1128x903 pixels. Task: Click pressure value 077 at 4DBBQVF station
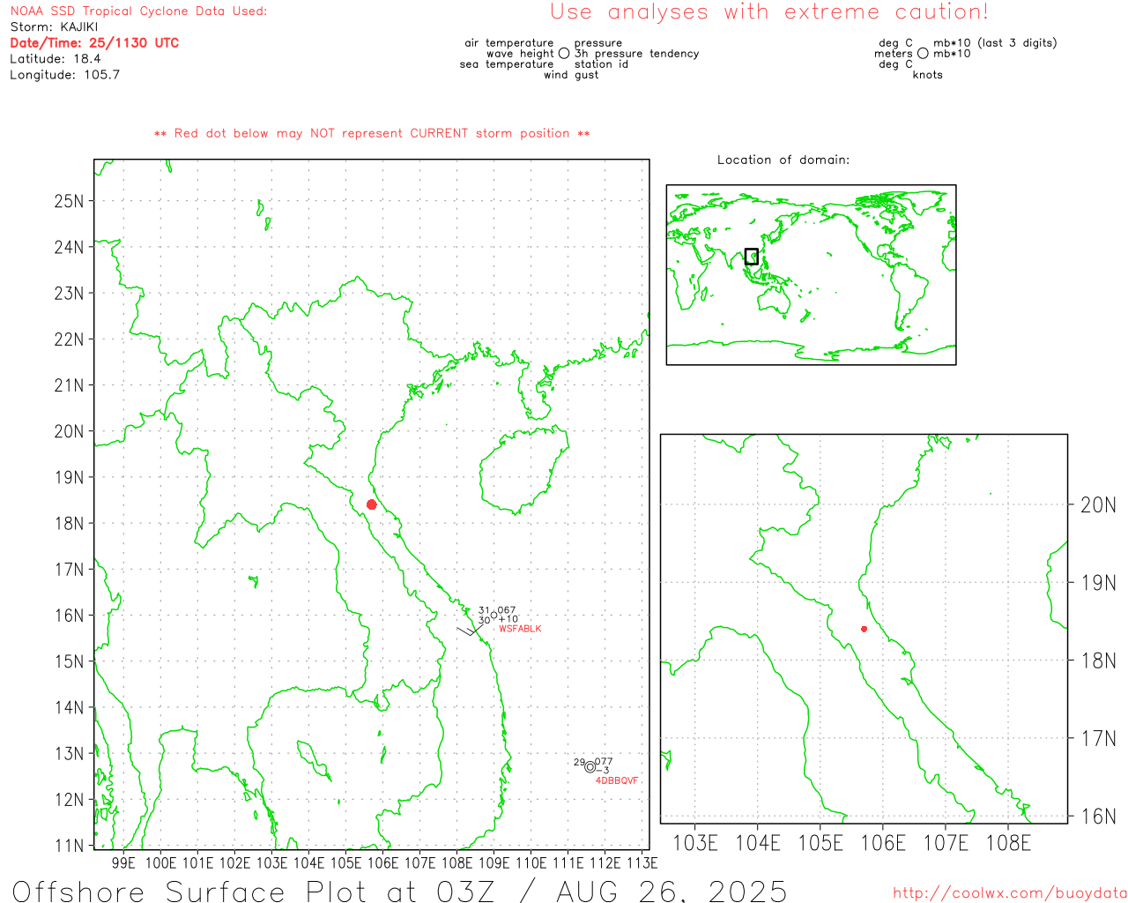point(604,762)
